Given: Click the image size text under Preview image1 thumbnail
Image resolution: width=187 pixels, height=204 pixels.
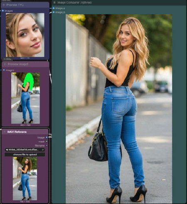Looking at the screenshot, I should [25, 125].
